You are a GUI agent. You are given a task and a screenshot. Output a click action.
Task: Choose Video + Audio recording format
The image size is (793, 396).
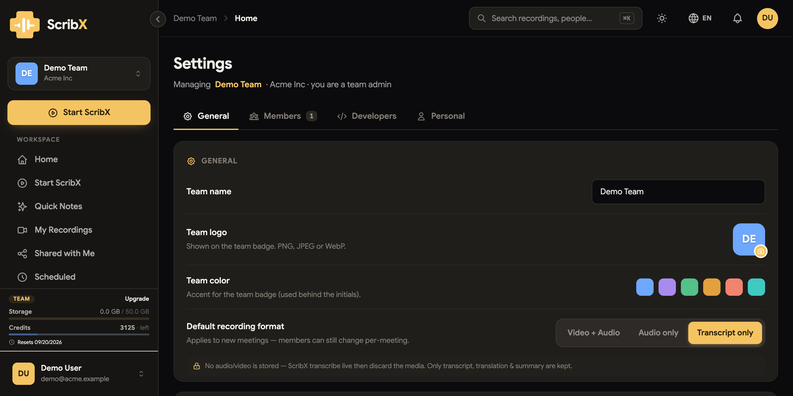(594, 333)
